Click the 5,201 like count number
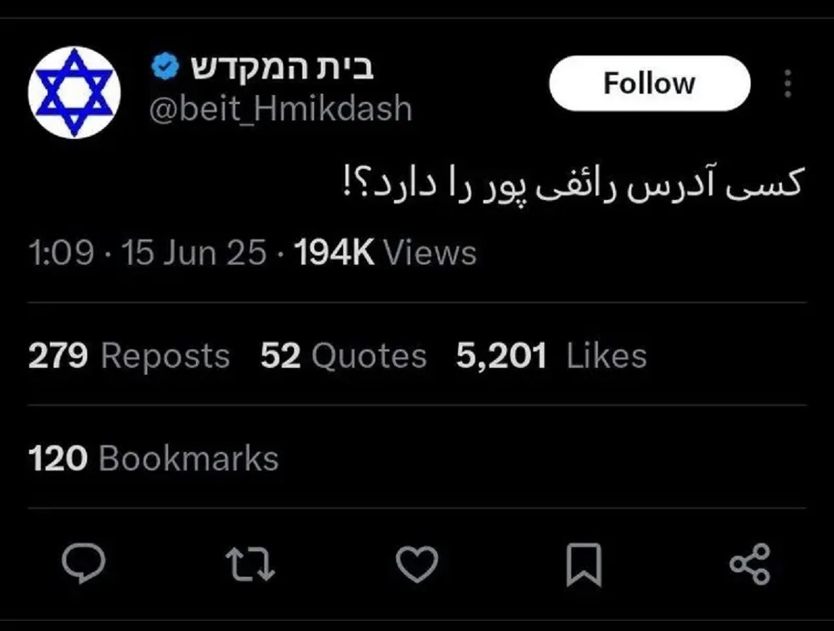Screen dimensions: 834x631 501,356
